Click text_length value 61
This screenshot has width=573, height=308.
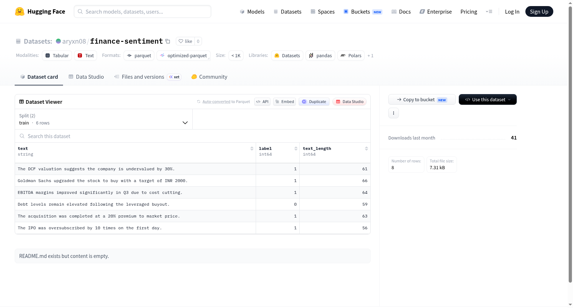[365, 169]
